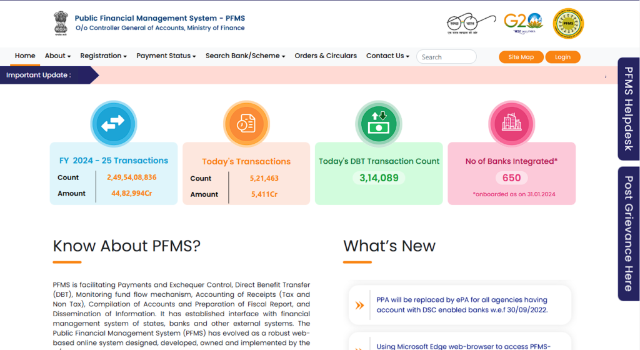Click the DBT count 3,14,089
Viewport: 640px width, 350px height.
[379, 178]
